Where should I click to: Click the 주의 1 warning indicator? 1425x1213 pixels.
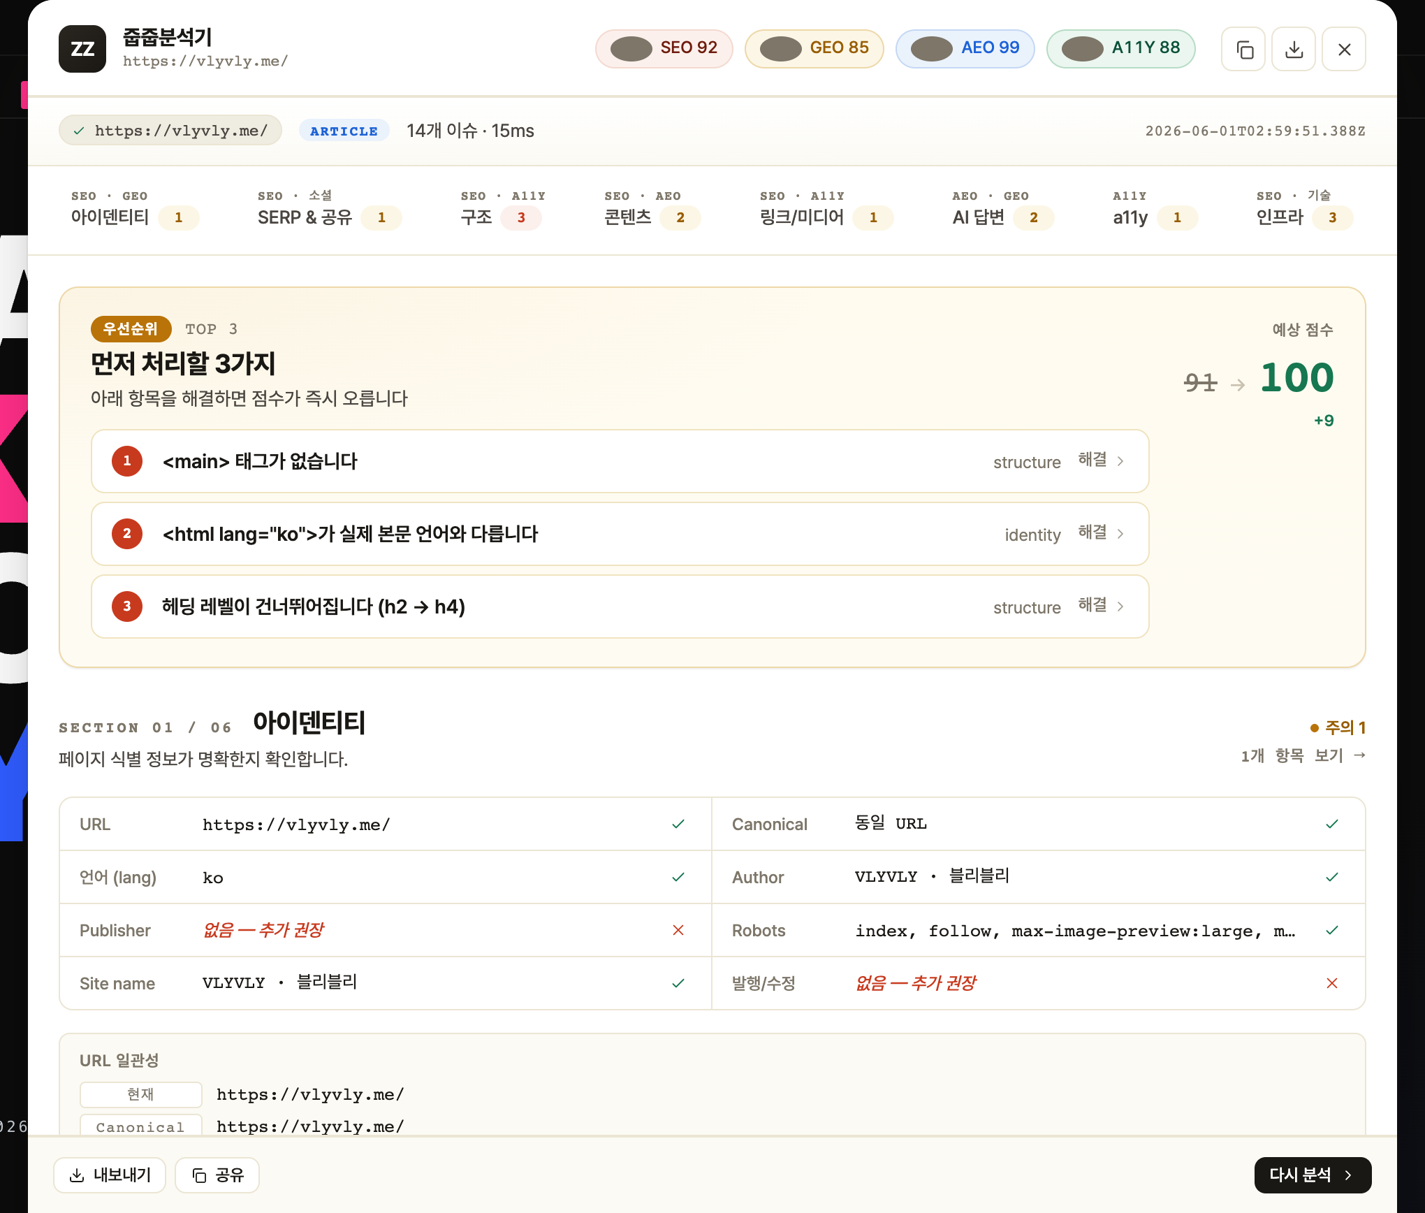click(x=1338, y=727)
